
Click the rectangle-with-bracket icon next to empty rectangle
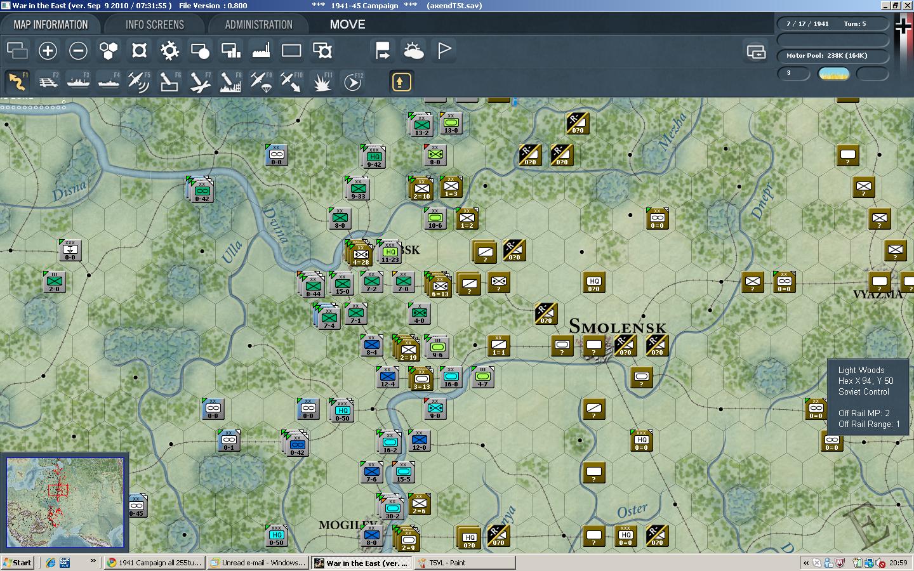pyautogui.click(x=322, y=50)
